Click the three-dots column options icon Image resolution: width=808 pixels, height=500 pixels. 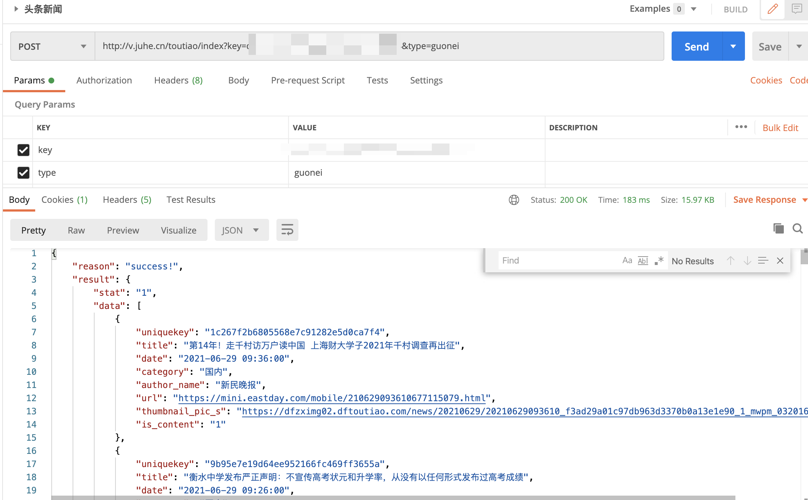click(741, 127)
